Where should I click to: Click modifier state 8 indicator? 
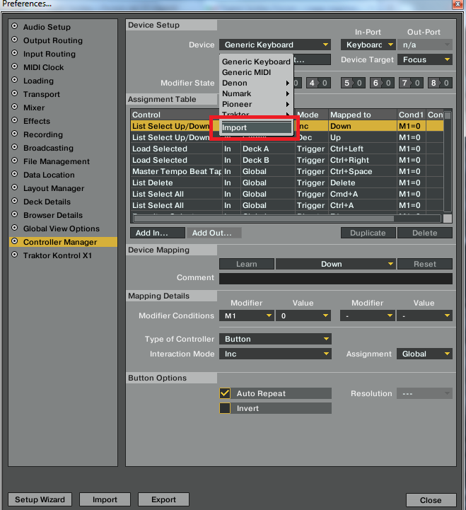[x=440, y=83]
